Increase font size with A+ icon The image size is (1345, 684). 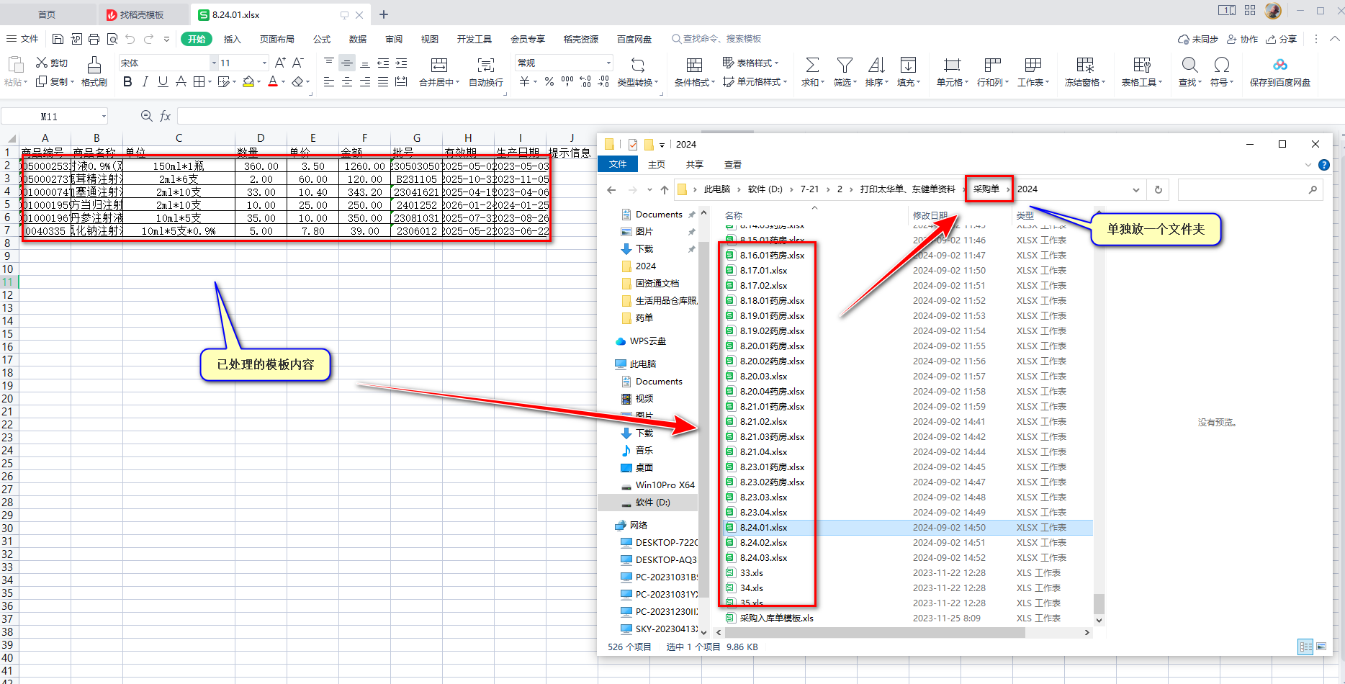(x=281, y=63)
